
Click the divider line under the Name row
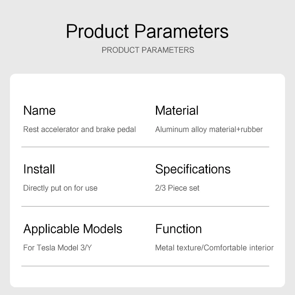145,147
